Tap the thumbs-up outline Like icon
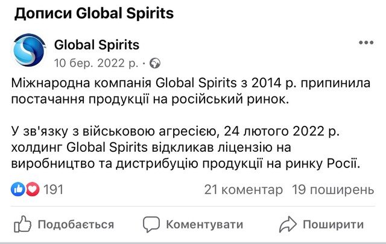 pyautogui.click(x=22, y=225)
